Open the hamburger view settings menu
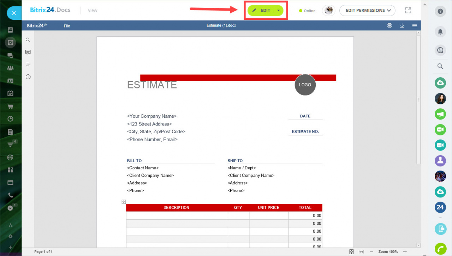Image resolution: width=452 pixels, height=256 pixels. point(415,25)
